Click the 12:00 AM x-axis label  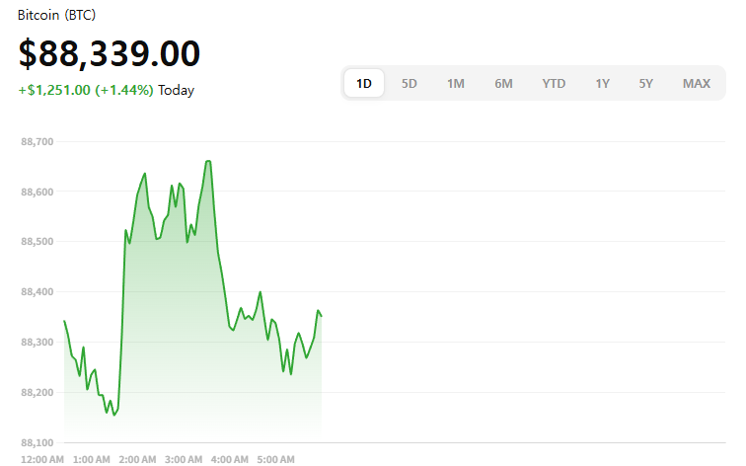(42, 459)
